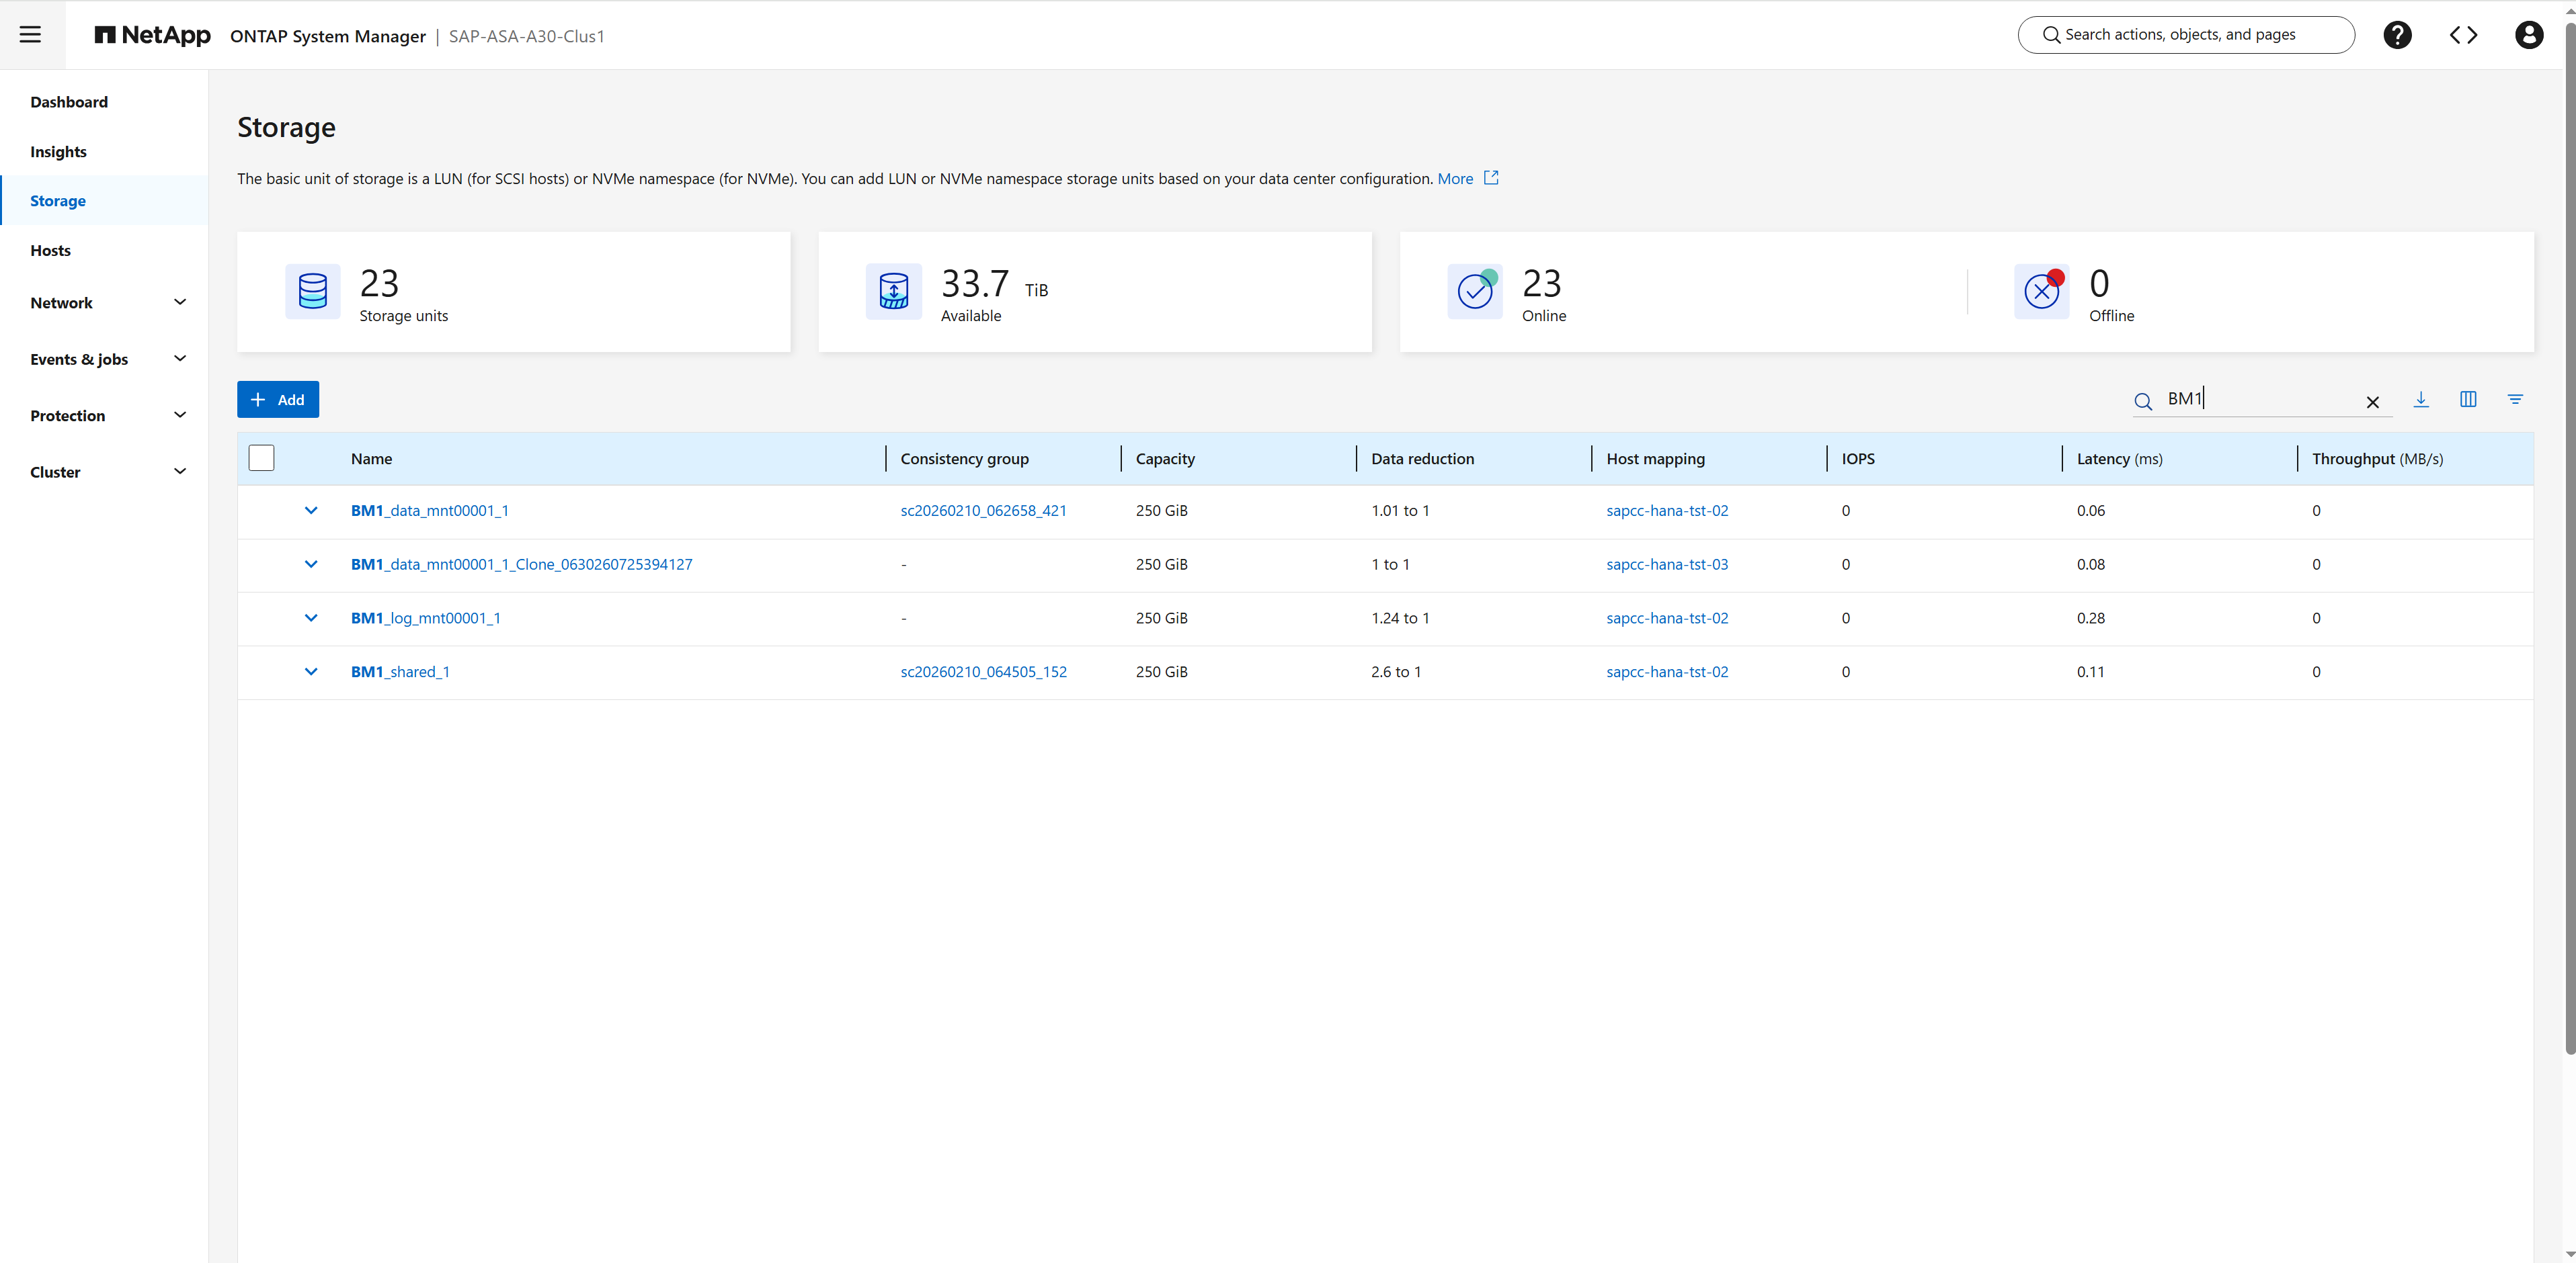Image resolution: width=2576 pixels, height=1263 pixels.
Task: Click the Storage page heading
Action: (286, 128)
